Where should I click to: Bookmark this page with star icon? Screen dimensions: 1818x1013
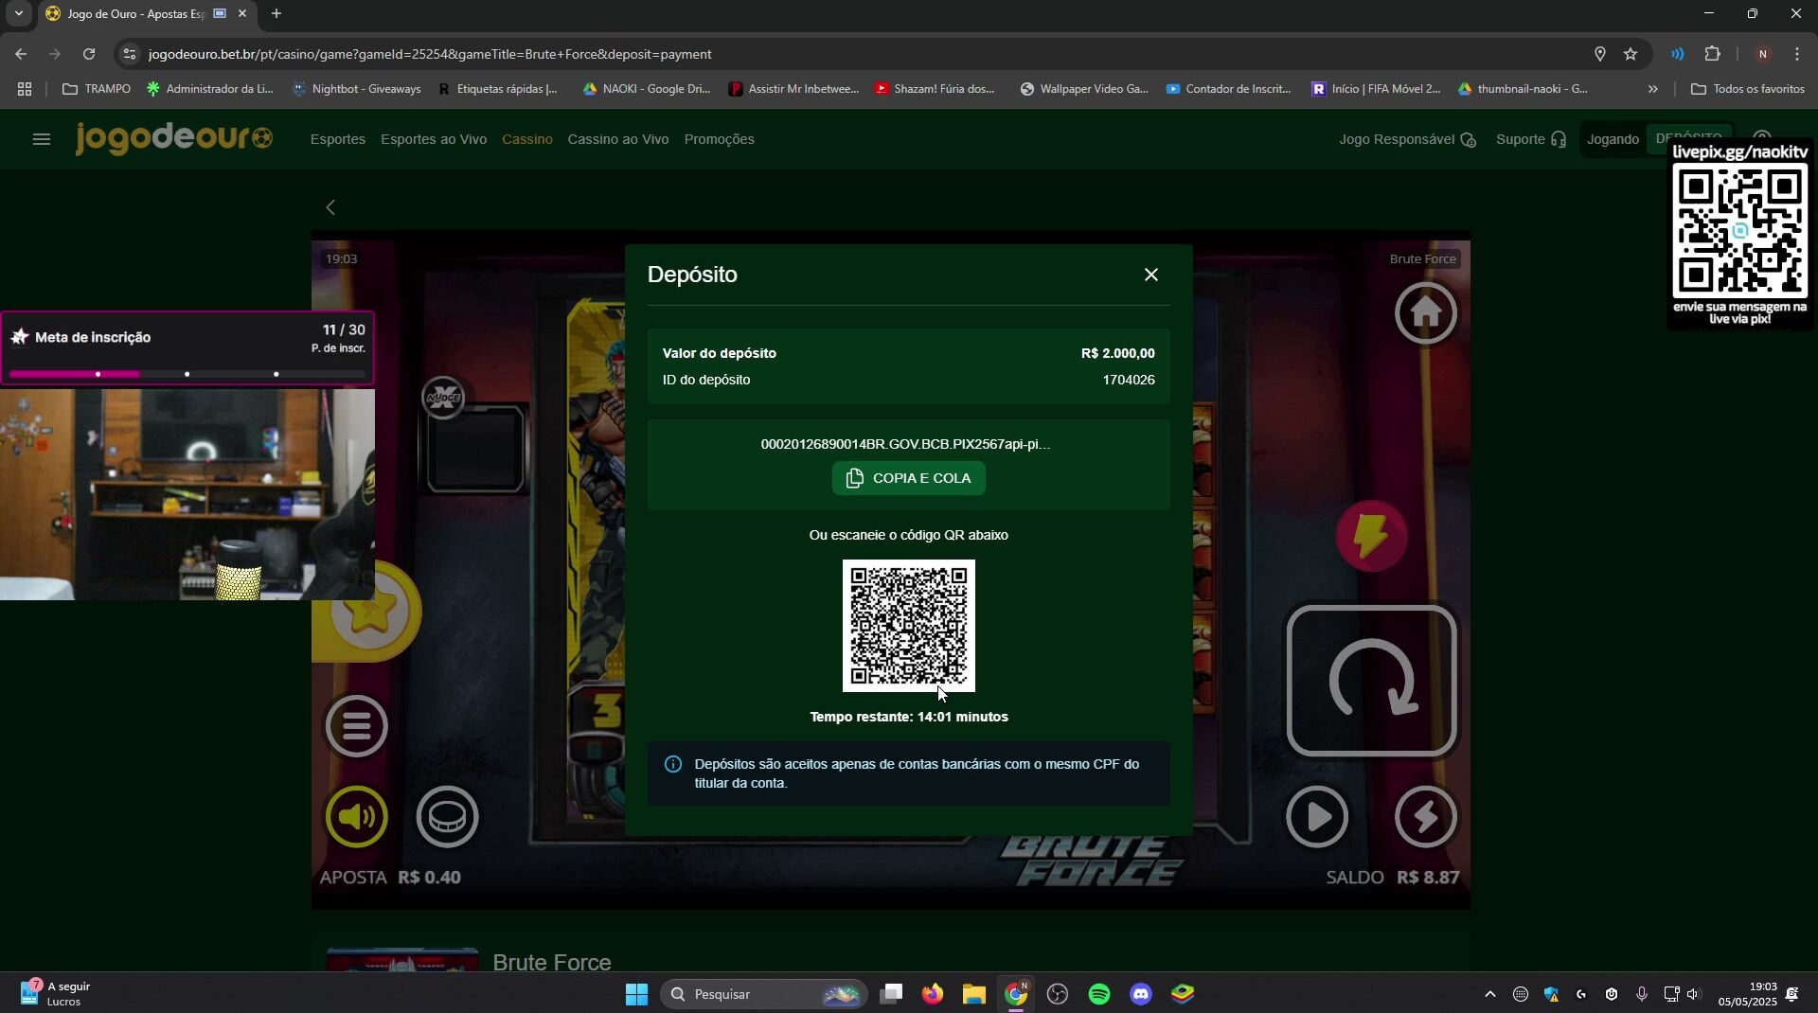(x=1631, y=54)
